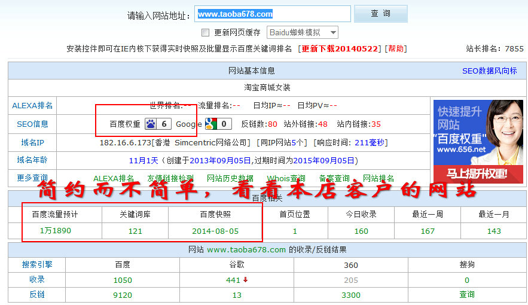Click the ALEXA排名 row label
The width and height of the screenshot is (528, 305).
[x=32, y=106]
